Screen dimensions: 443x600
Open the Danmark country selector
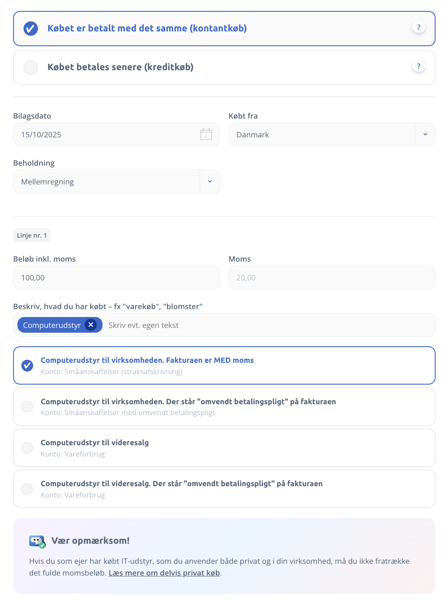coord(322,134)
